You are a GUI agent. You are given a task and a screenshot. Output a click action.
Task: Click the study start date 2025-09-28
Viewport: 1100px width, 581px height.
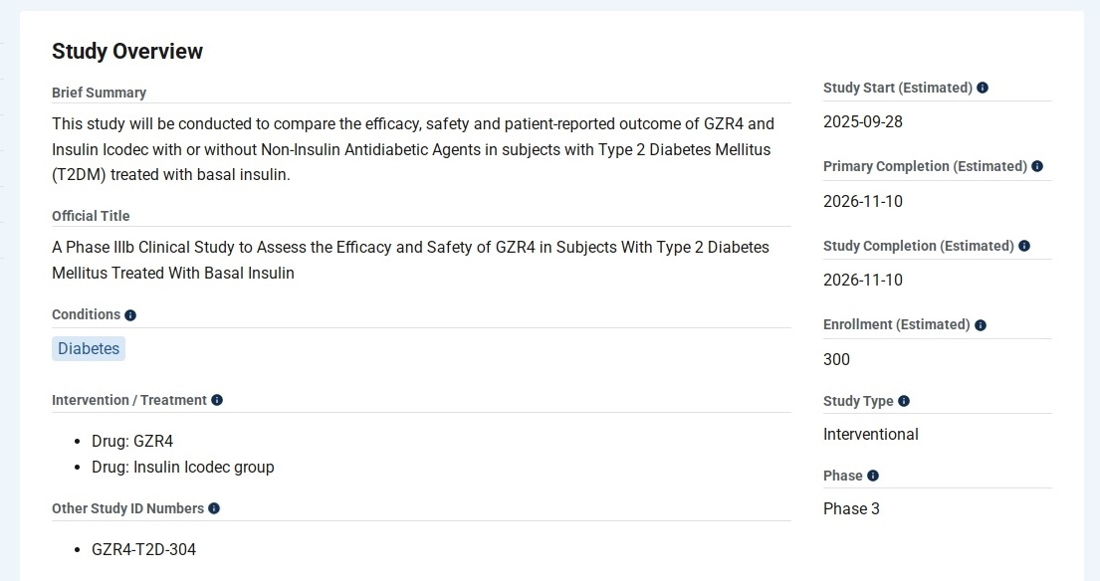[863, 122]
